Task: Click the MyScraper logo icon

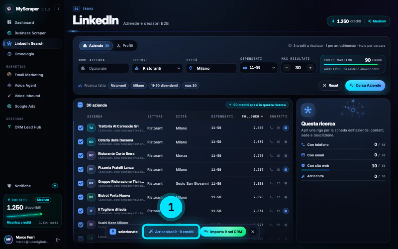Action: click(9, 8)
